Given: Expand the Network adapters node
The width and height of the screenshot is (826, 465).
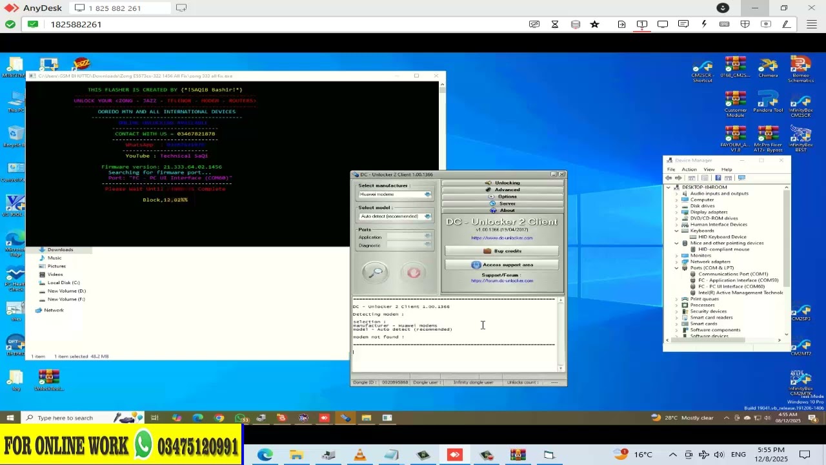Looking at the screenshot, I should 676,262.
